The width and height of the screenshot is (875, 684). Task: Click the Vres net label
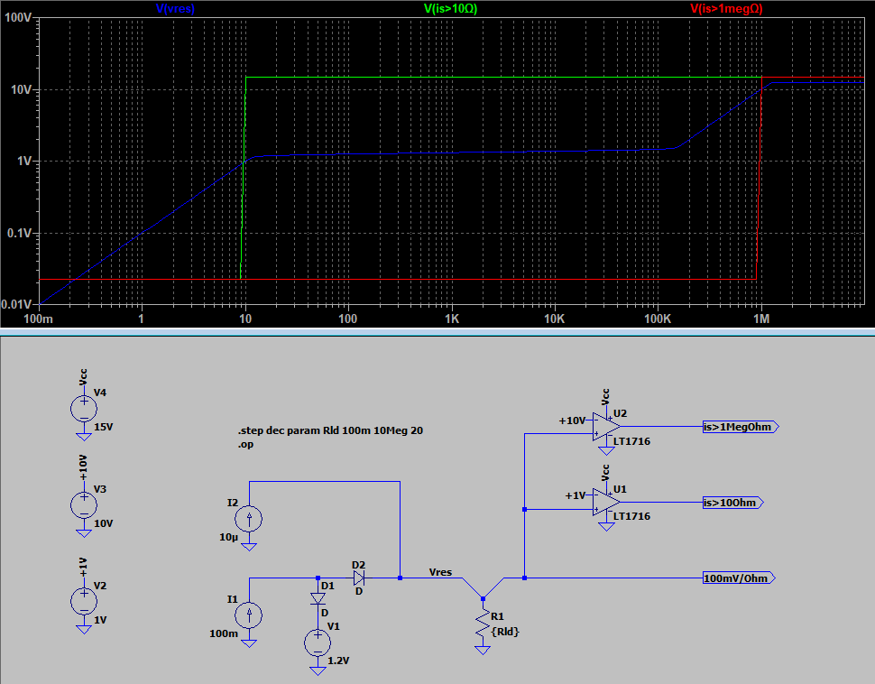pyautogui.click(x=440, y=572)
